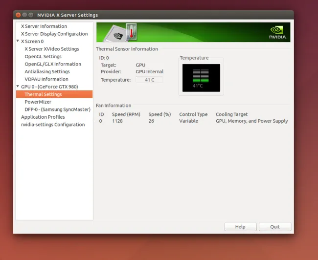Click the 'Fan Information' heading

pyautogui.click(x=114, y=106)
